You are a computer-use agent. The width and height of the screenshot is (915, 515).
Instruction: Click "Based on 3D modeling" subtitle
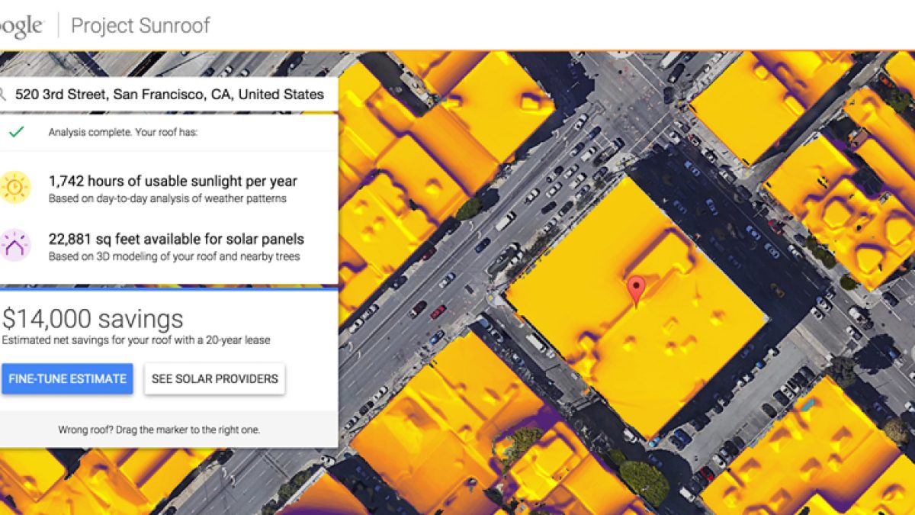pos(175,257)
